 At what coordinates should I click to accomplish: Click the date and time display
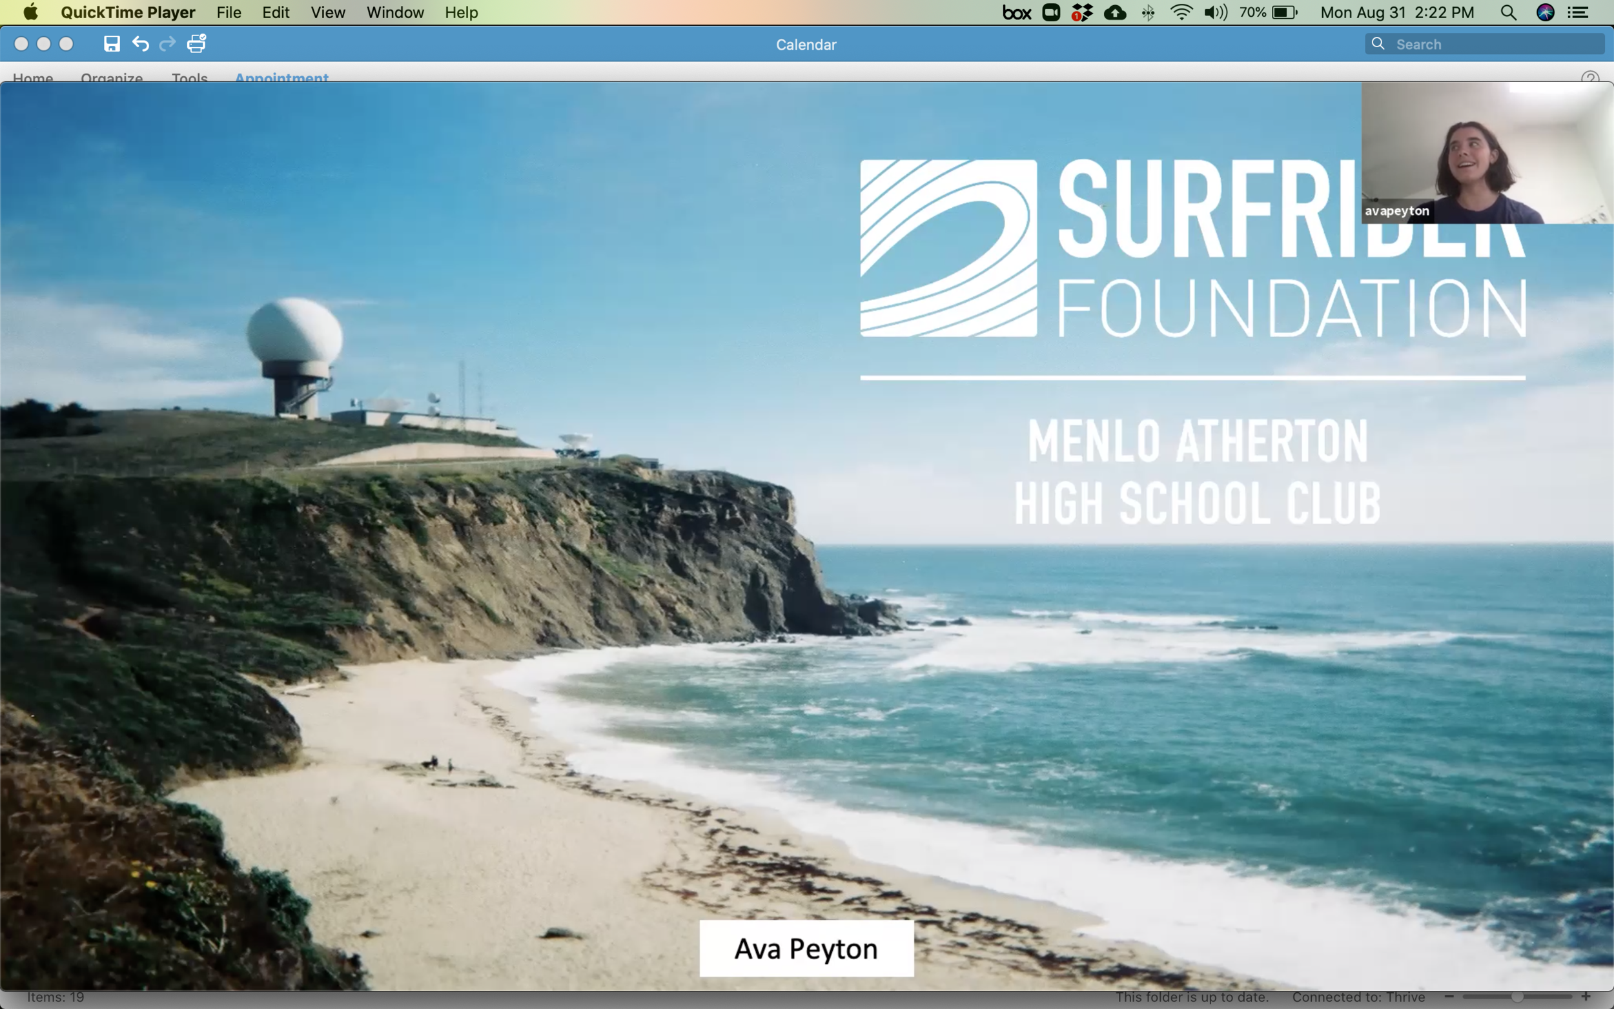click(1397, 12)
